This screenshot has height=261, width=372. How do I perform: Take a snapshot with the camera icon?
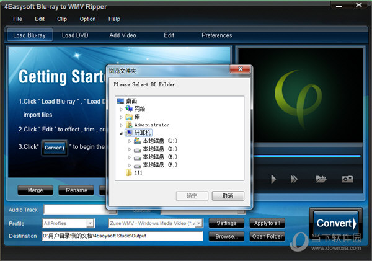pos(347,179)
